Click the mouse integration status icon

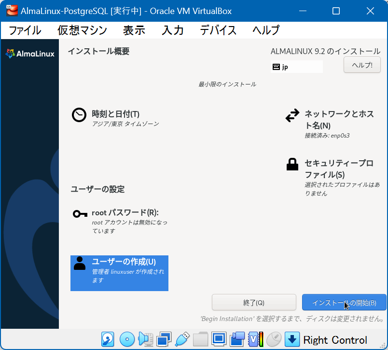point(274,339)
